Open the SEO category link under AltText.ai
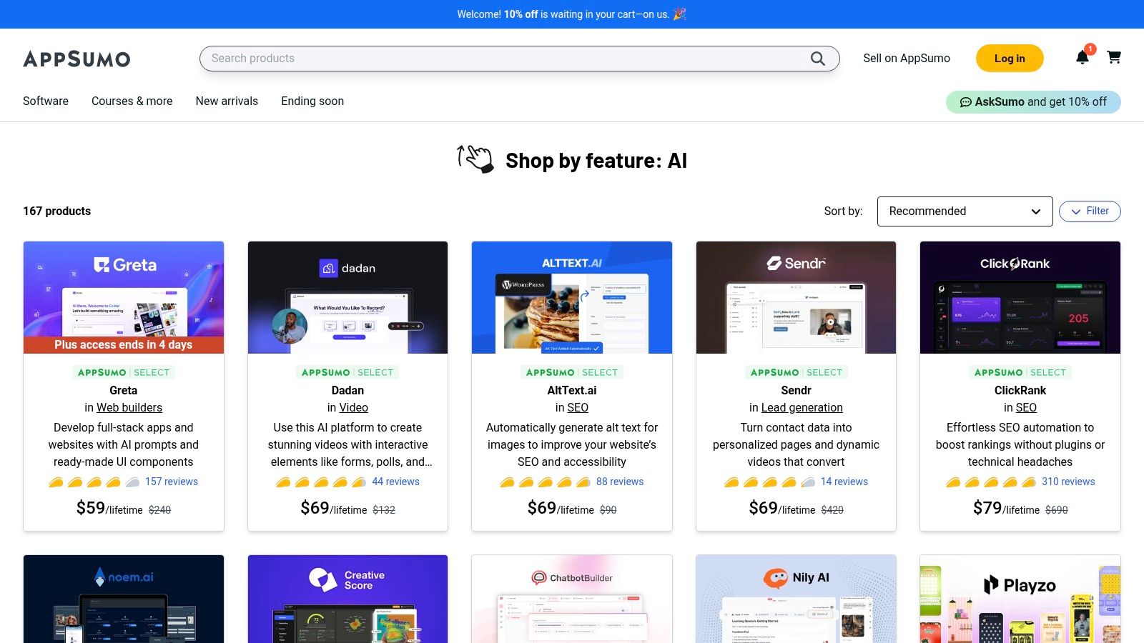1144x643 pixels. click(x=578, y=407)
